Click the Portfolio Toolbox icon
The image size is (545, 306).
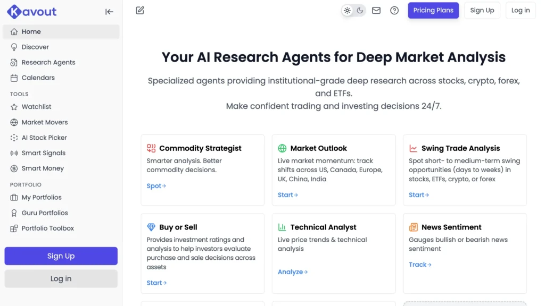[x=14, y=228]
